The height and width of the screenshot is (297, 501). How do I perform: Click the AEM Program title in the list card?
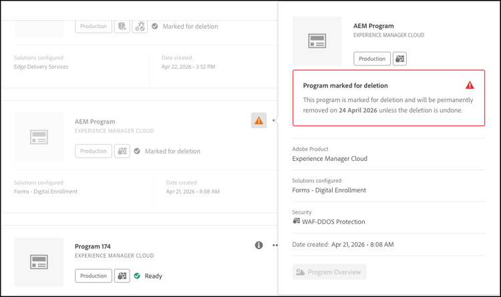tap(95, 121)
